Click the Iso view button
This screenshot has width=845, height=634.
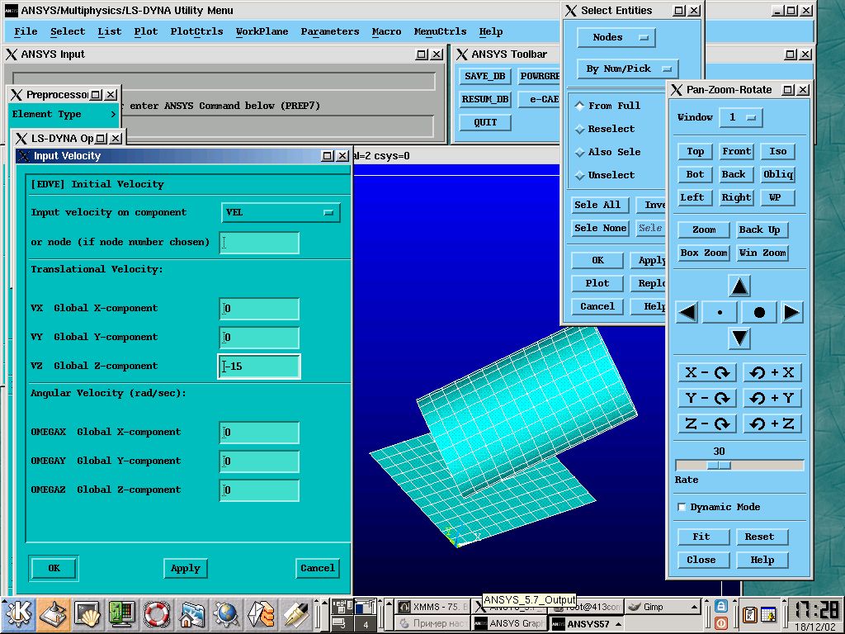[x=778, y=152]
